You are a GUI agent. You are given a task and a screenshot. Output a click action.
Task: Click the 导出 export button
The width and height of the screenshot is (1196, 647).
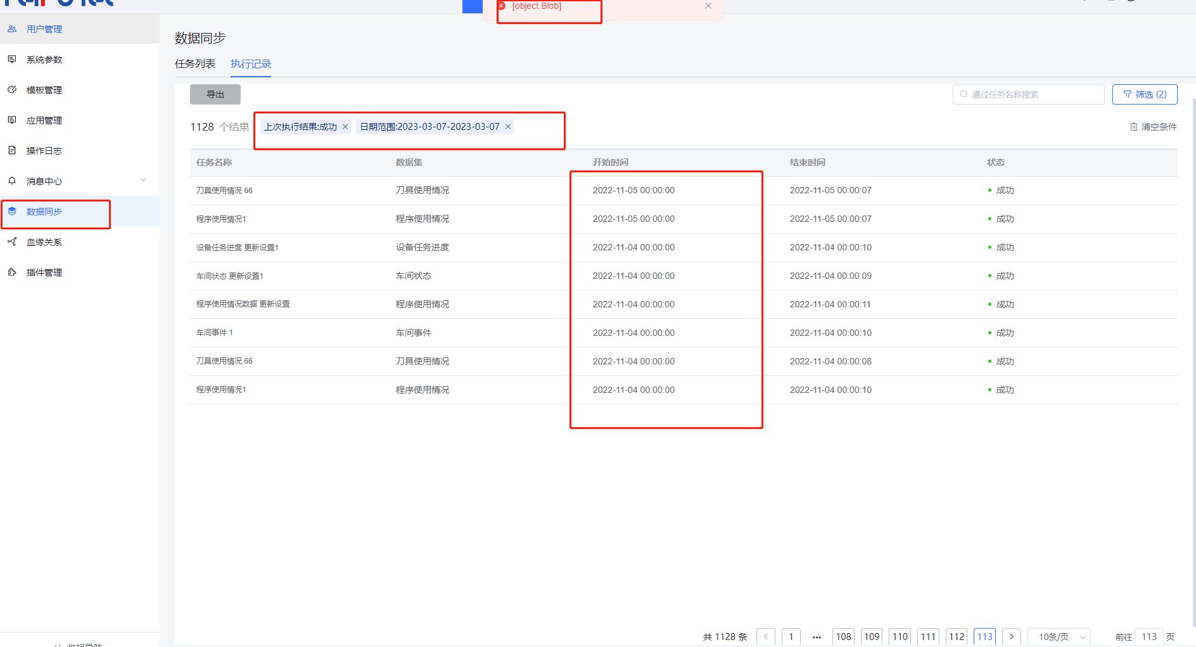pyautogui.click(x=215, y=94)
